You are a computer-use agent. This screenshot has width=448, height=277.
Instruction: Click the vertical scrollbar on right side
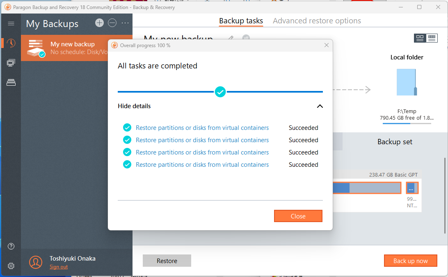click(x=445, y=195)
